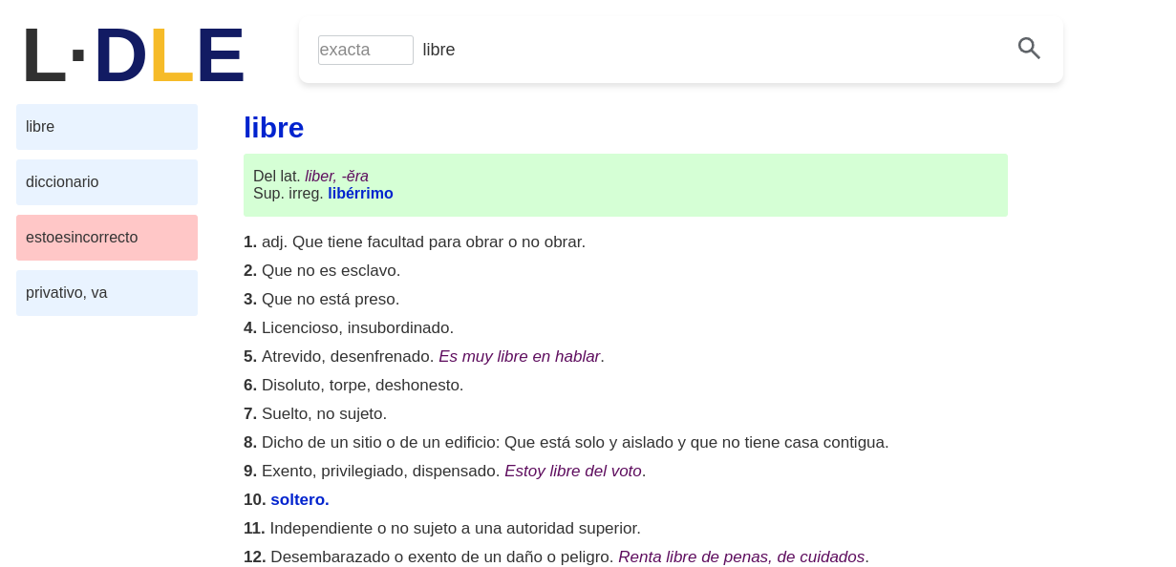This screenshot has height=567, width=1176.
Task: Follow the 'libérrimo' superlative link
Action: pyautogui.click(x=360, y=194)
